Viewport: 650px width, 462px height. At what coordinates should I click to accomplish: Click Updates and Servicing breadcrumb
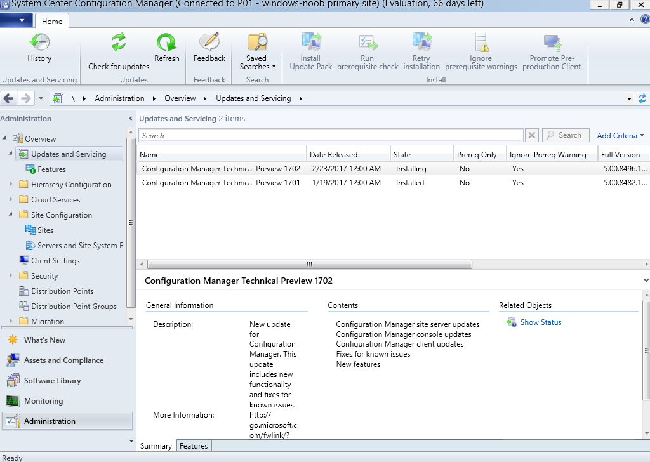[253, 98]
